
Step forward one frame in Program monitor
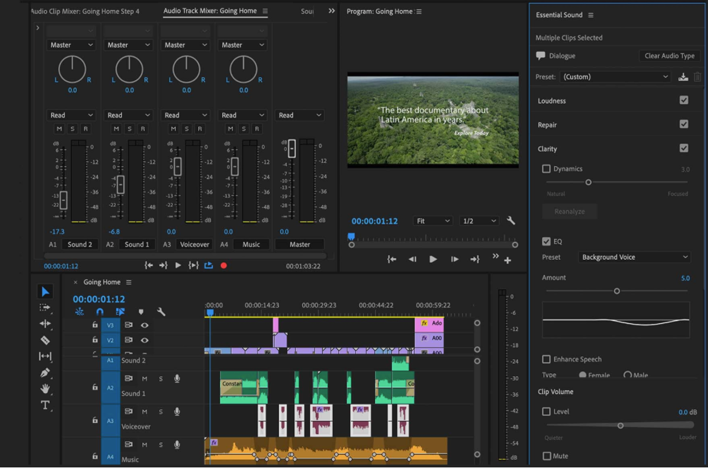click(x=454, y=260)
